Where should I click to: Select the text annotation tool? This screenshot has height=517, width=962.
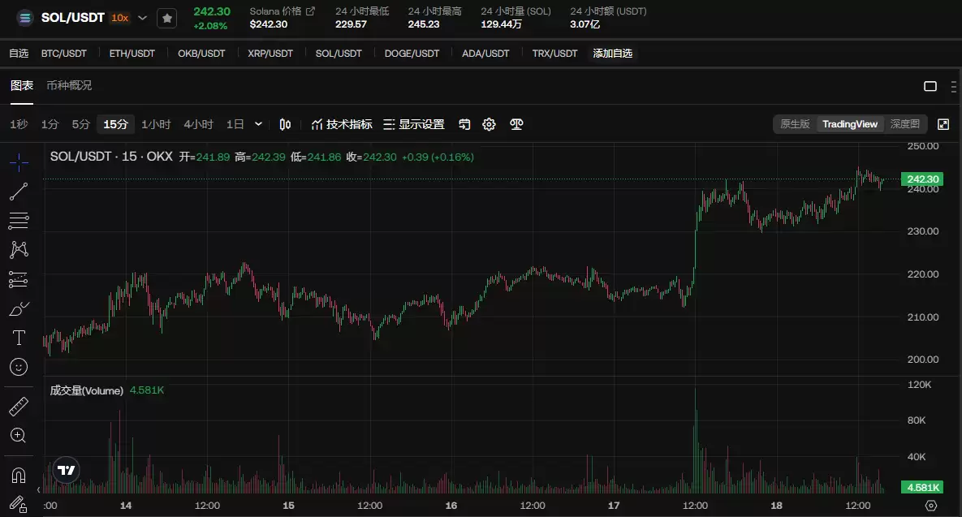(x=18, y=338)
